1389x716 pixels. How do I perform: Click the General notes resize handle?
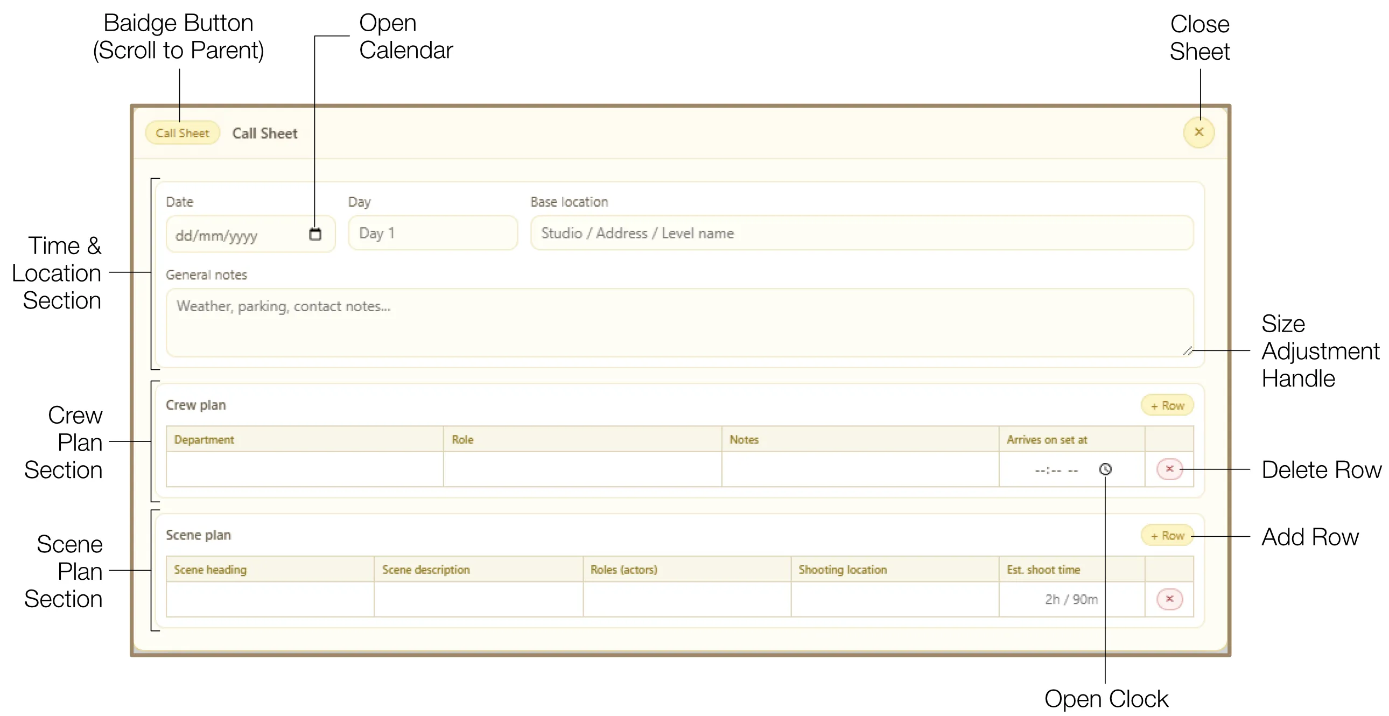[1188, 351]
